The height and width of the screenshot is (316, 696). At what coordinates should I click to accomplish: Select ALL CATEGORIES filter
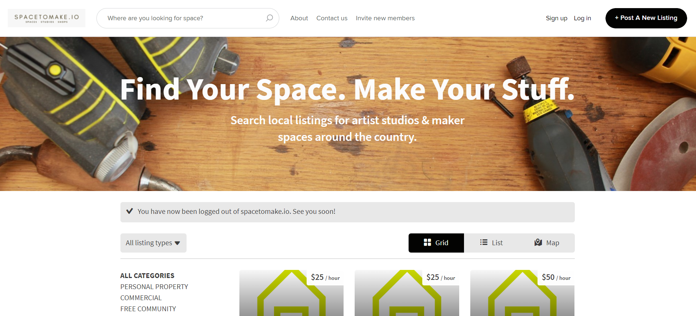(x=147, y=275)
